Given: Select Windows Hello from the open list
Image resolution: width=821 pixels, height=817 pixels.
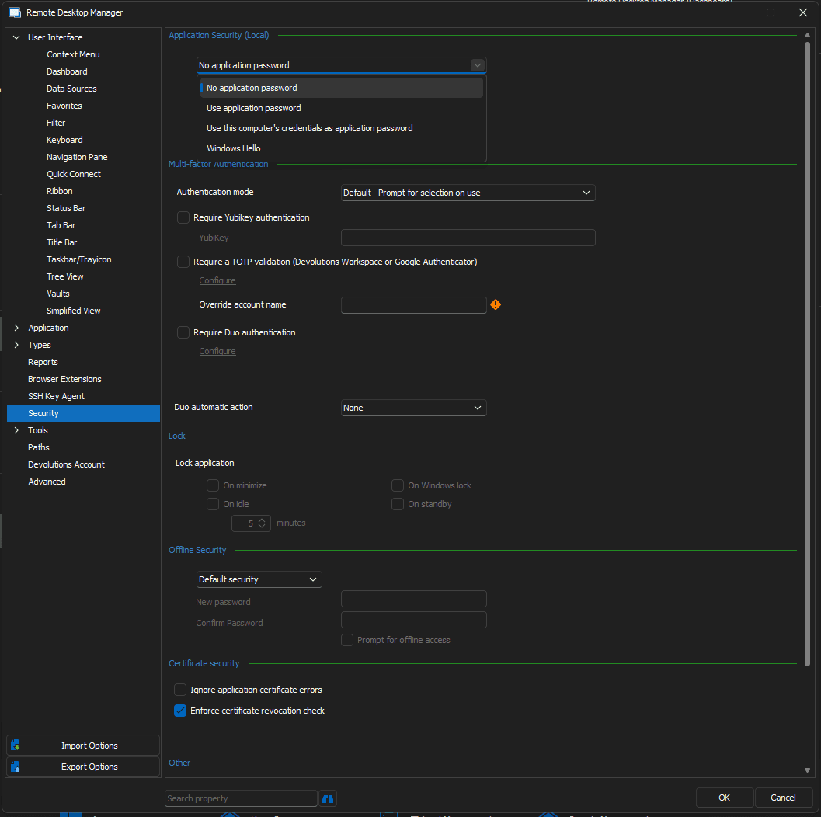Looking at the screenshot, I should 234,148.
